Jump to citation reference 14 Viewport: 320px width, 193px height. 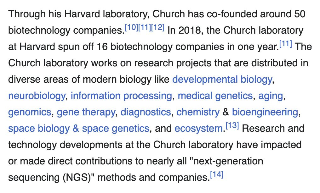[217, 174]
